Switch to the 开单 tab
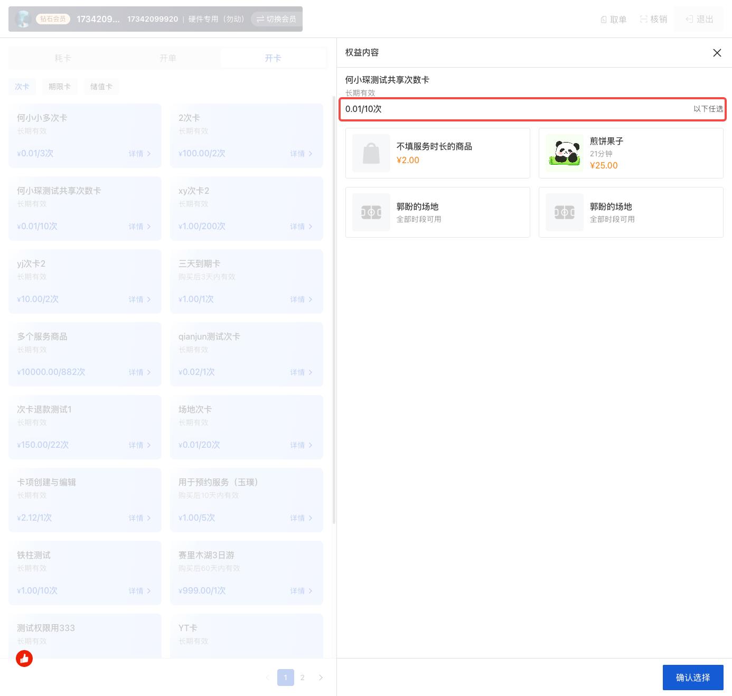The height and width of the screenshot is (696, 732). pyautogui.click(x=168, y=58)
